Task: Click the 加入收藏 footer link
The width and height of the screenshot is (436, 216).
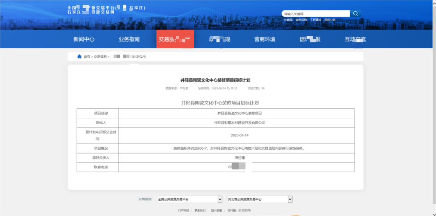Action: (216, 211)
